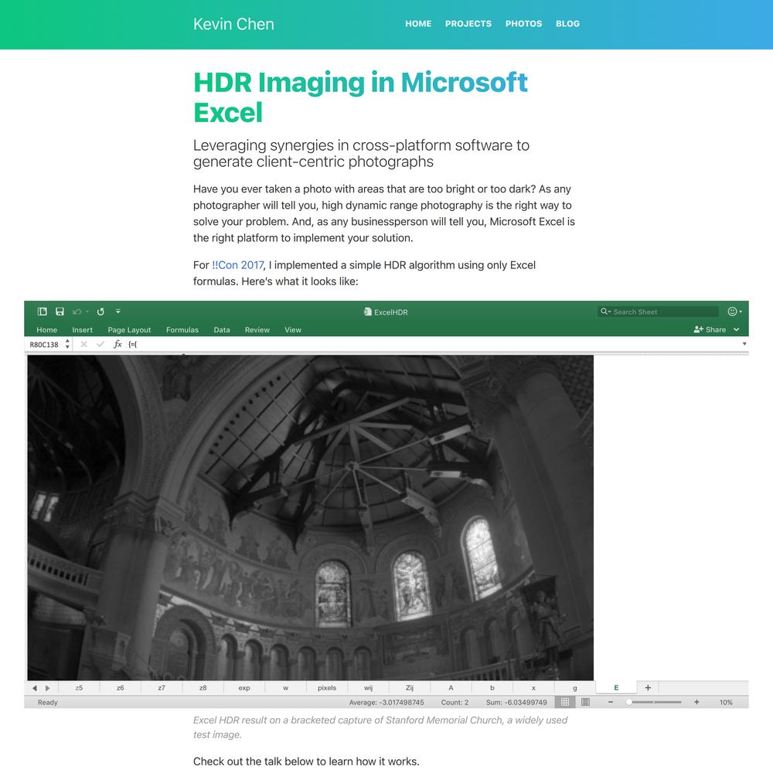773x773 pixels.
Task: Open the Excel Home ribbon tab
Action: click(47, 330)
